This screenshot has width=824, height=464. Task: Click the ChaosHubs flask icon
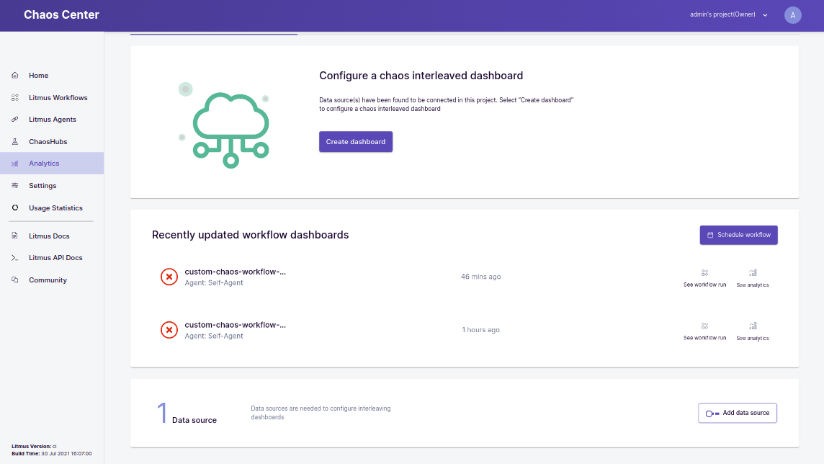click(x=15, y=142)
